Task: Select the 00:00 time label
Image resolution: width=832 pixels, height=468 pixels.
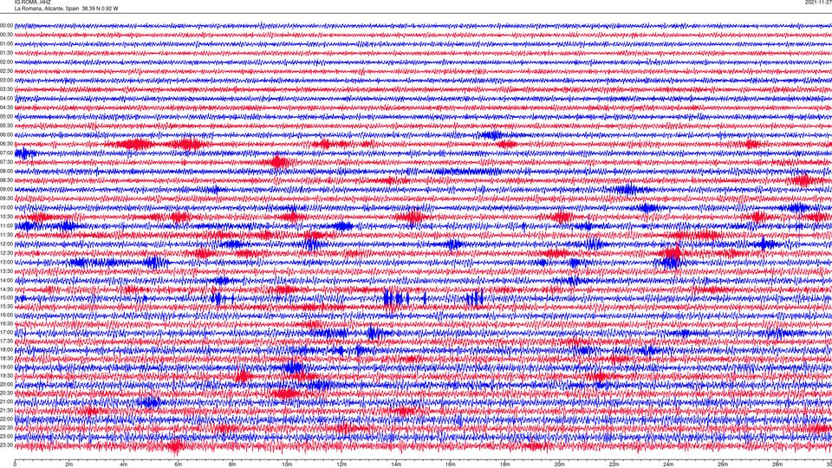Action: click(x=6, y=25)
